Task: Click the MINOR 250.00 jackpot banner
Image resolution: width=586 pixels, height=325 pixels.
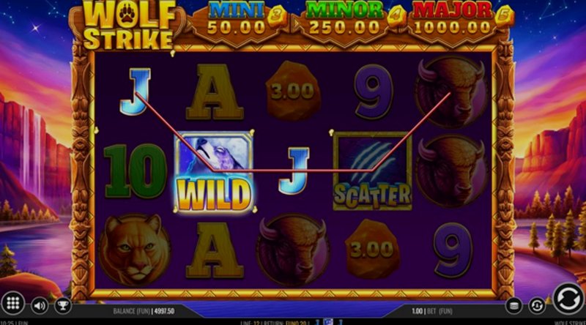Action: pos(344,23)
